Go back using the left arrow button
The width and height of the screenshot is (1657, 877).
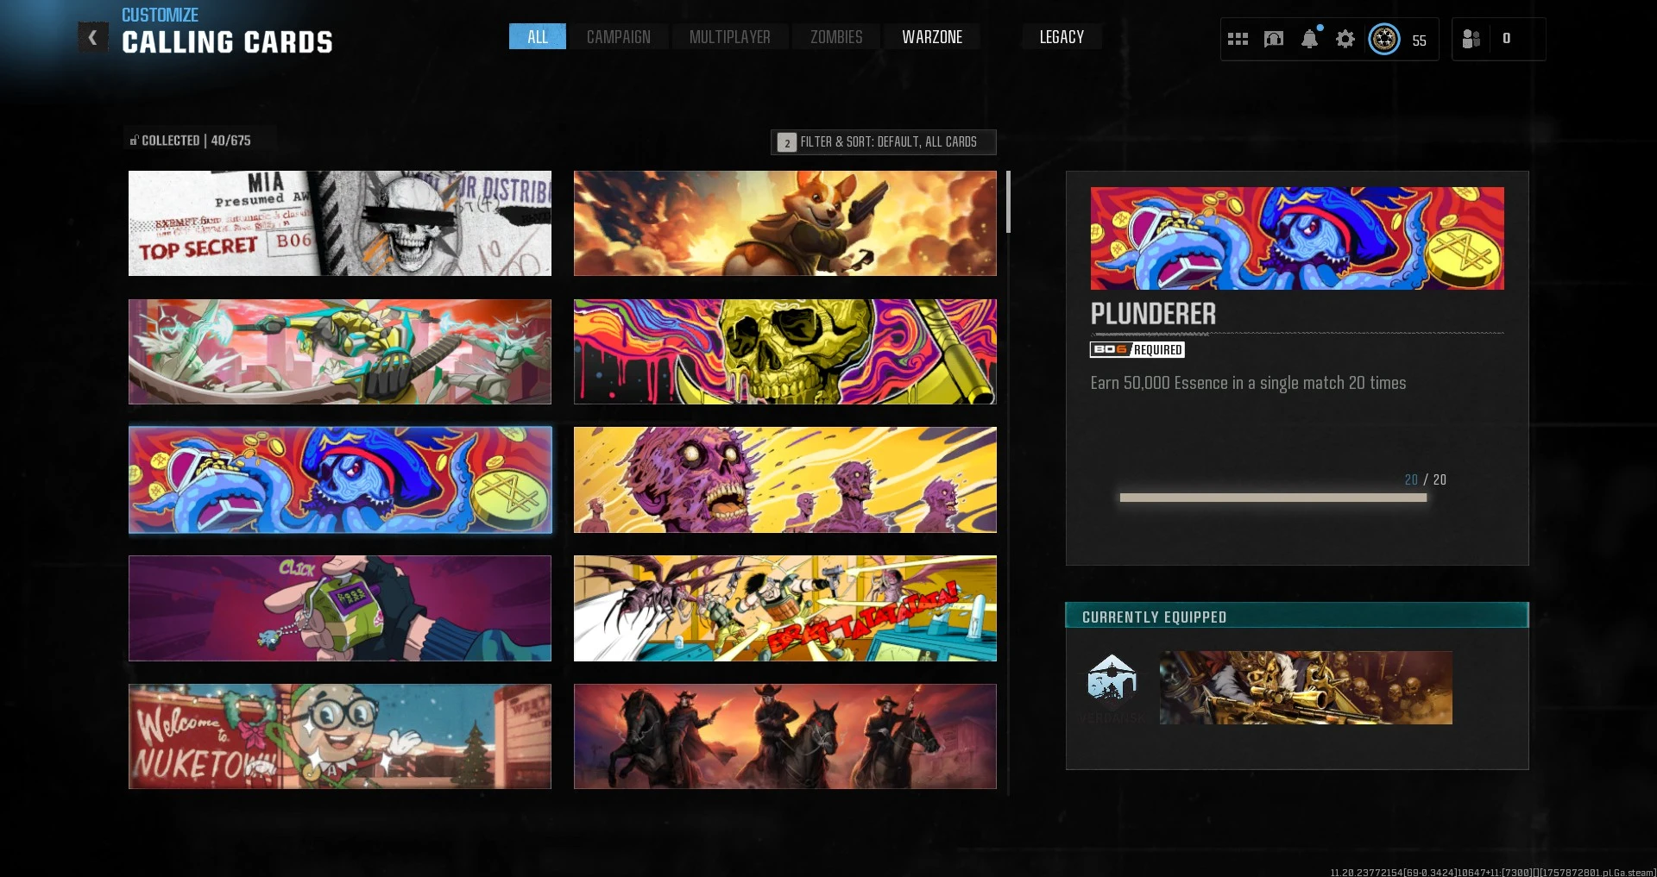point(93,38)
